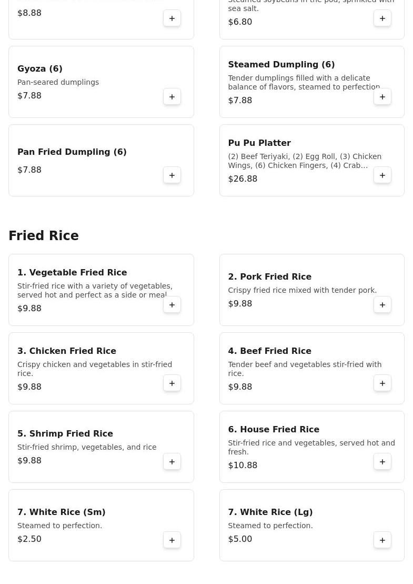
Task: Add Pan Fried Dumpling (6) to cart
Action: 172,175
